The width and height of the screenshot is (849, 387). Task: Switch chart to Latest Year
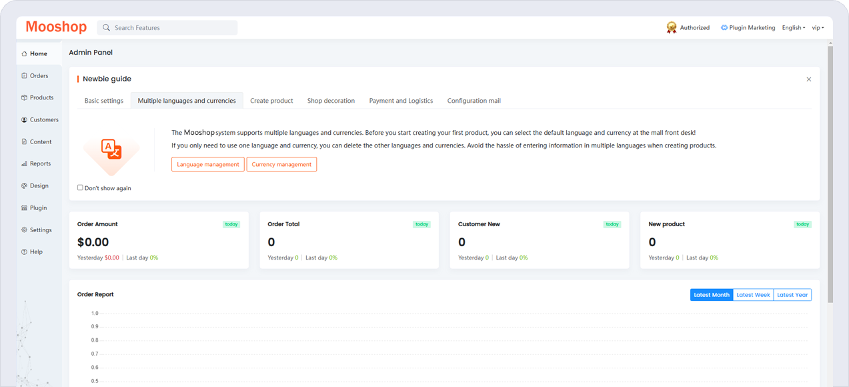point(792,295)
